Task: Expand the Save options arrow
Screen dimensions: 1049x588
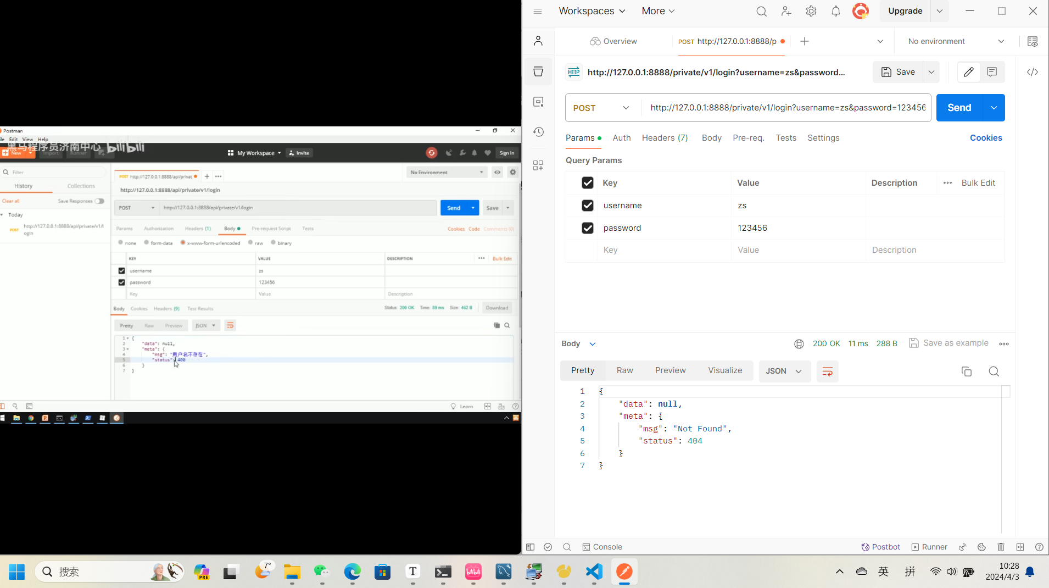Action: click(931, 72)
